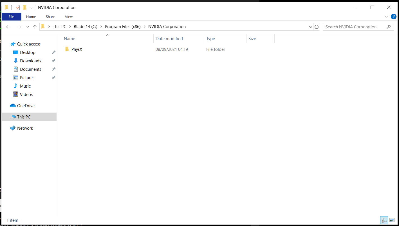
Task: Select Videos label in navigation pane
Action: pyautogui.click(x=26, y=95)
